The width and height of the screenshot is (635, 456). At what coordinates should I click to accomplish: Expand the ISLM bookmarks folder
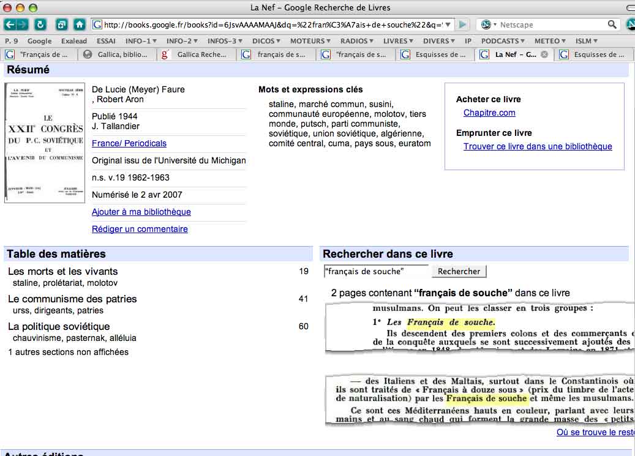587,41
